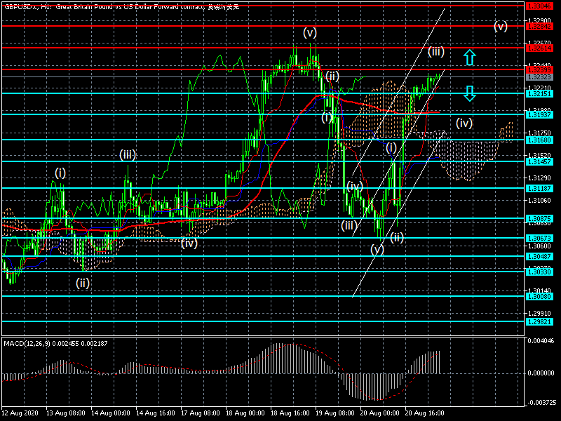Click the gray 1.32323 current price tag
561x421 pixels.
[539, 76]
